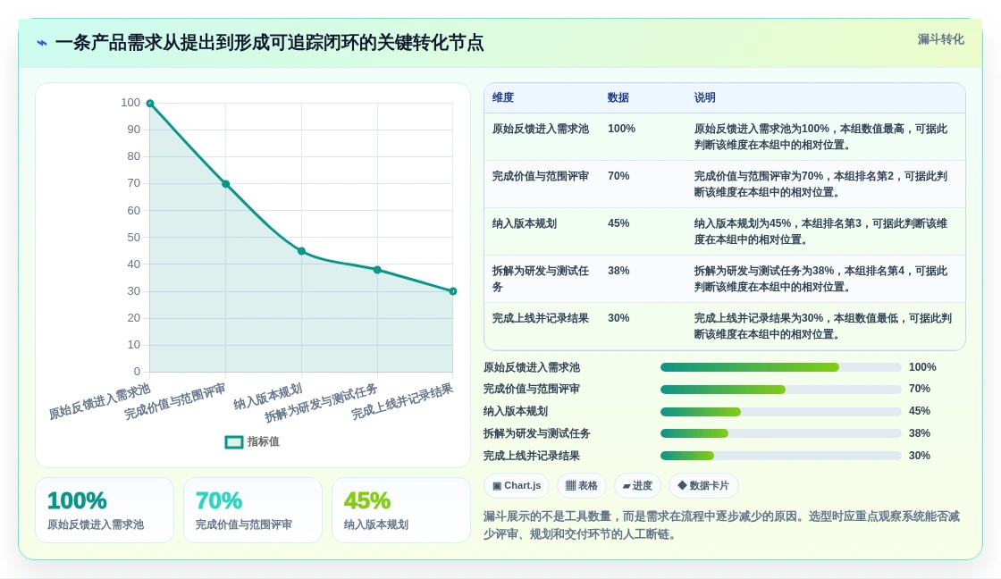1001x579 pixels.
Task: Click progress bar for 完成上线并记录结果
Action: tap(781, 456)
